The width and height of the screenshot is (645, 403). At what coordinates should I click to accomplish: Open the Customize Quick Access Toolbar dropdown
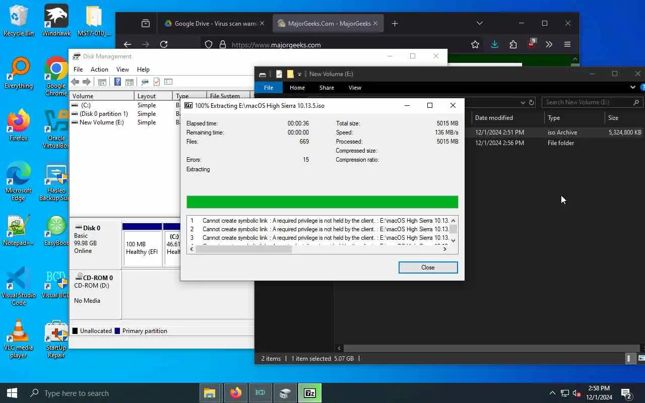point(299,74)
